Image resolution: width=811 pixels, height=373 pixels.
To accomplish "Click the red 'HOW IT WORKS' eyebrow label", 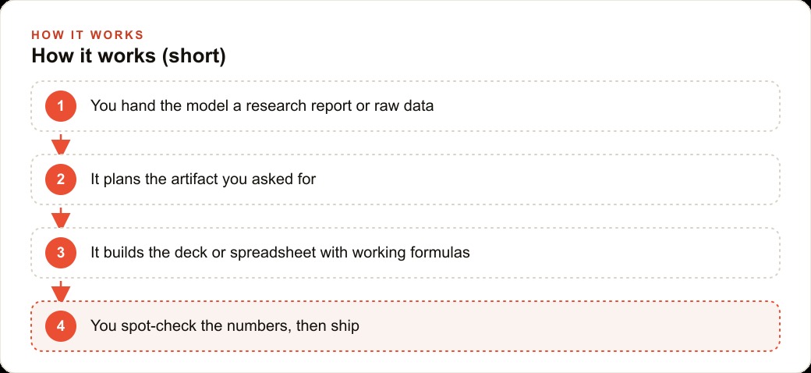I will (x=87, y=35).
